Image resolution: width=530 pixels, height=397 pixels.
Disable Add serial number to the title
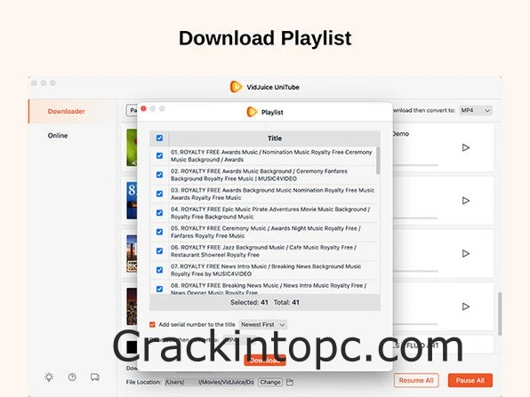coord(152,324)
